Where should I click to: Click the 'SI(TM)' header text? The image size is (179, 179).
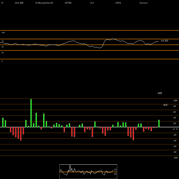click(68, 3)
